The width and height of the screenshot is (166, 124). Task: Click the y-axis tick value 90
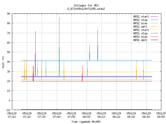(x=9, y=14)
